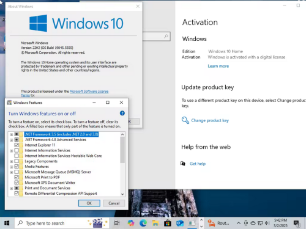This screenshot has width=306, height=229.
Task: Select the Microsoft XPS Document Writer label
Action: click(50, 183)
